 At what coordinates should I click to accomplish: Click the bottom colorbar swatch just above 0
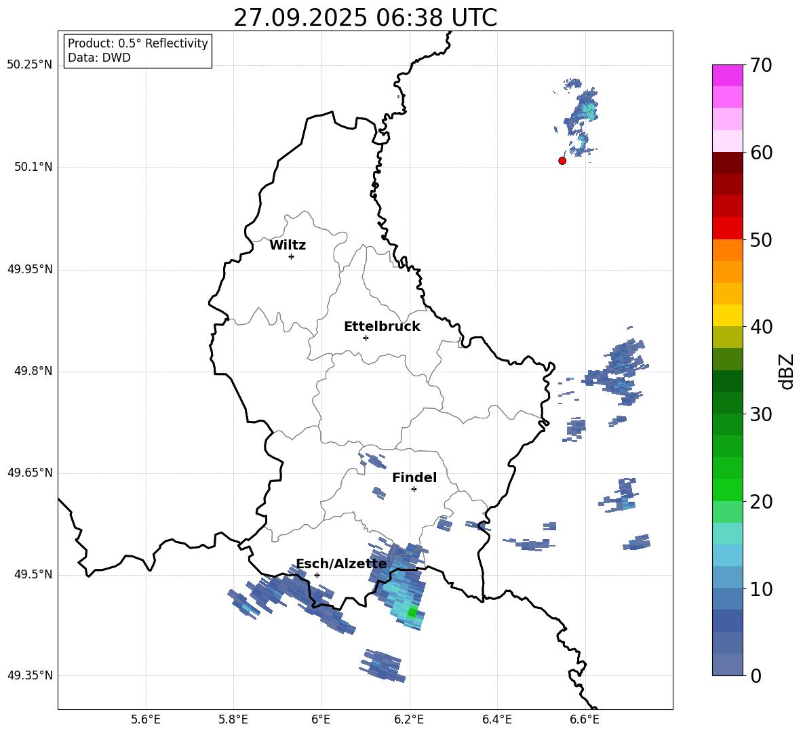[x=727, y=665]
